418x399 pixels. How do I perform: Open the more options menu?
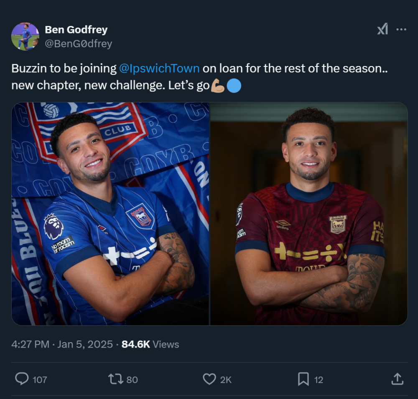(x=401, y=29)
